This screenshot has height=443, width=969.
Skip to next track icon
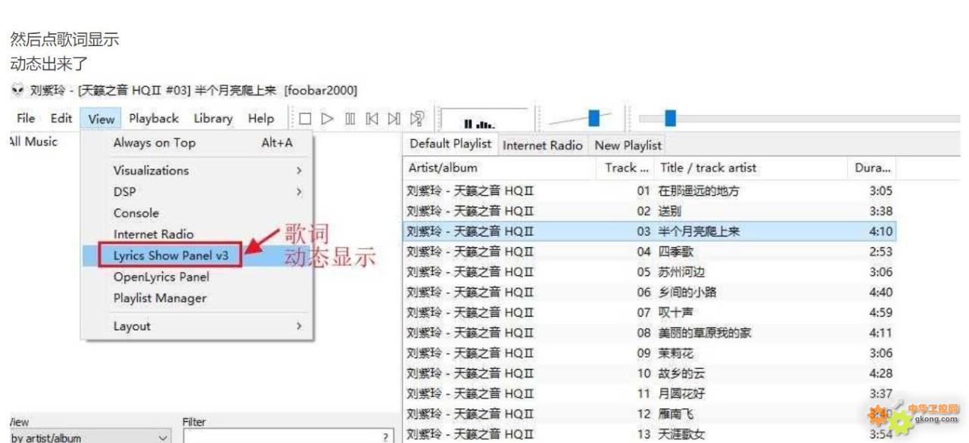(x=394, y=119)
